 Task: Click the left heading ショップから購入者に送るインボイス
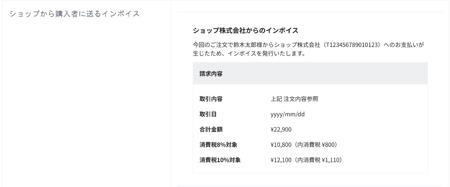74,14
